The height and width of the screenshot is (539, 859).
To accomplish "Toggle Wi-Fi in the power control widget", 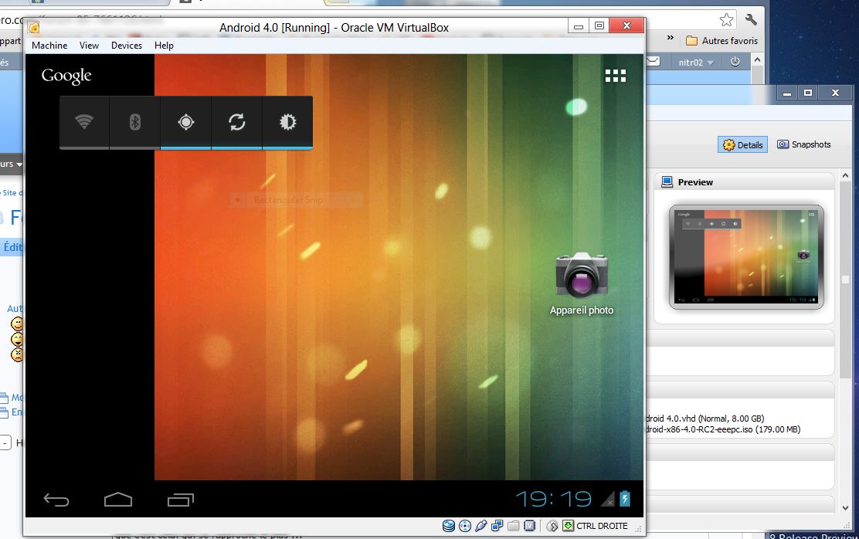I will coord(83,122).
